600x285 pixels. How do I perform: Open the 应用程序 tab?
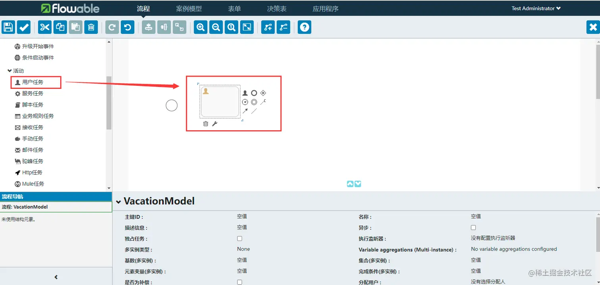pyautogui.click(x=325, y=8)
